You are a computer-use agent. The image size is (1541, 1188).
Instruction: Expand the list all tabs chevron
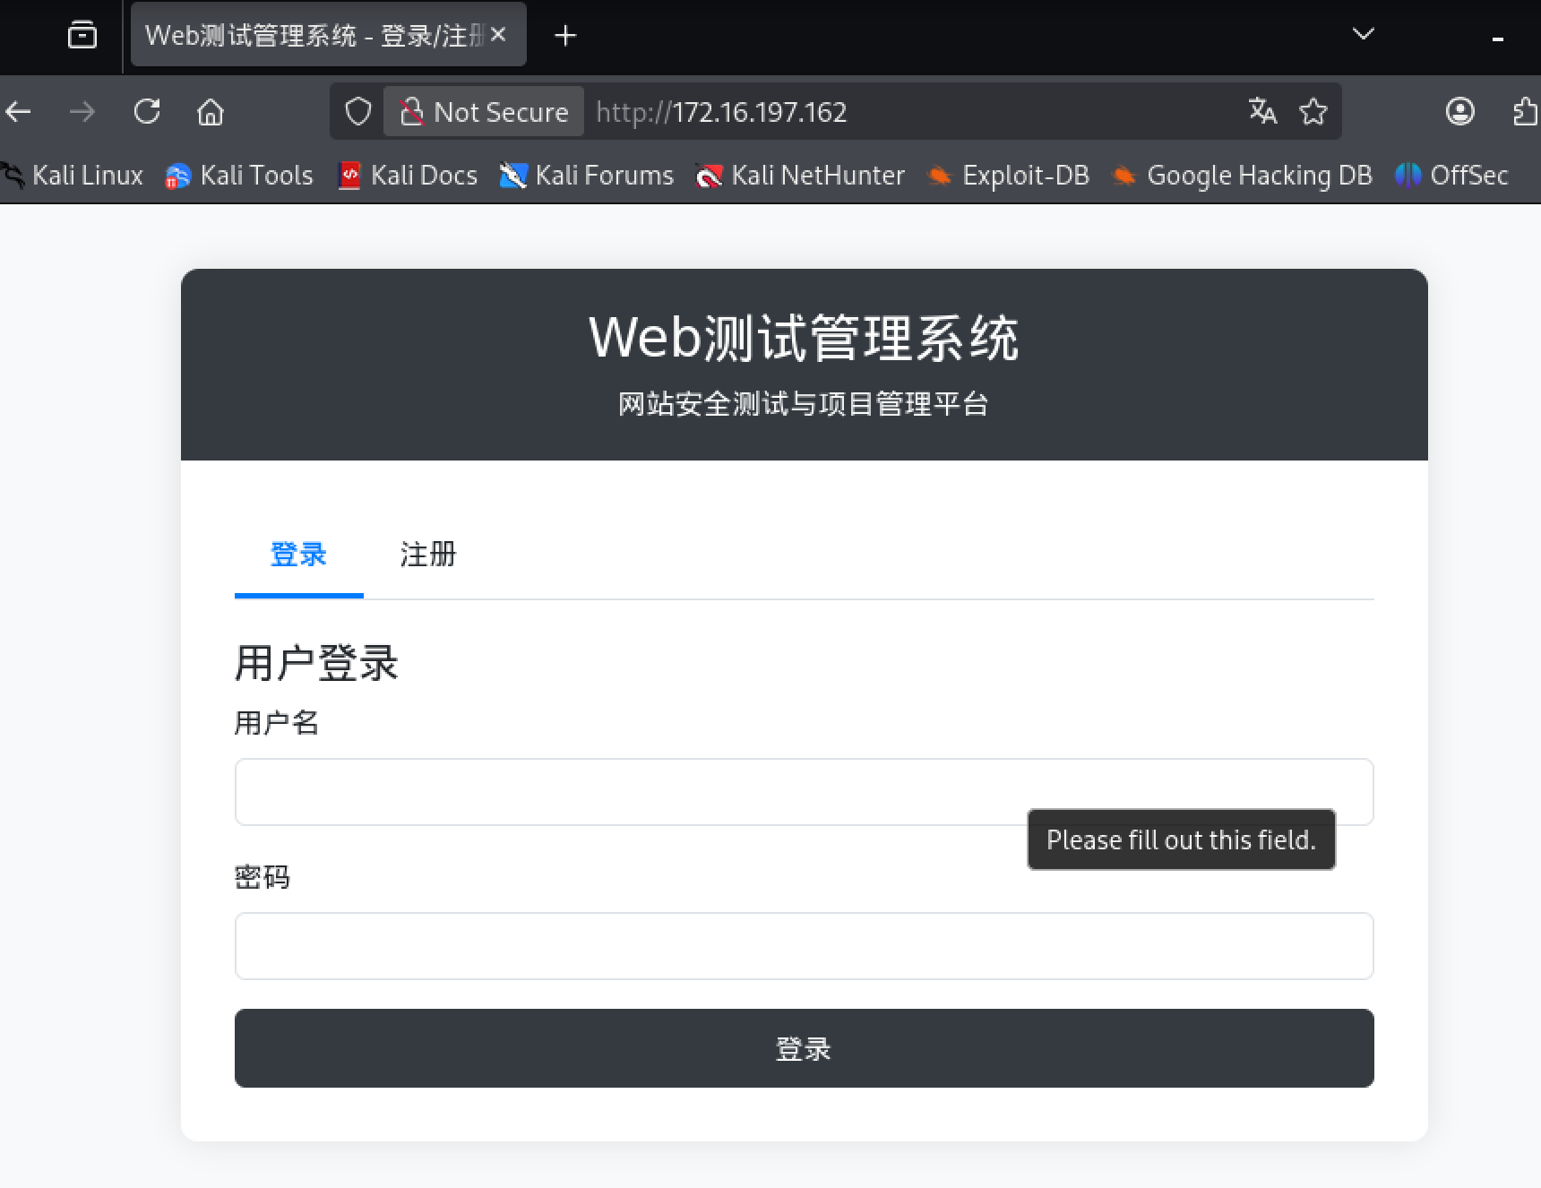[x=1363, y=34]
